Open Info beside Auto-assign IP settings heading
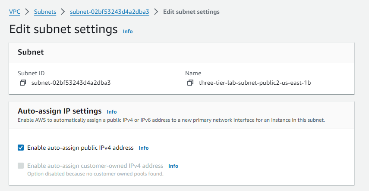This screenshot has width=369, height=191. tap(112, 111)
